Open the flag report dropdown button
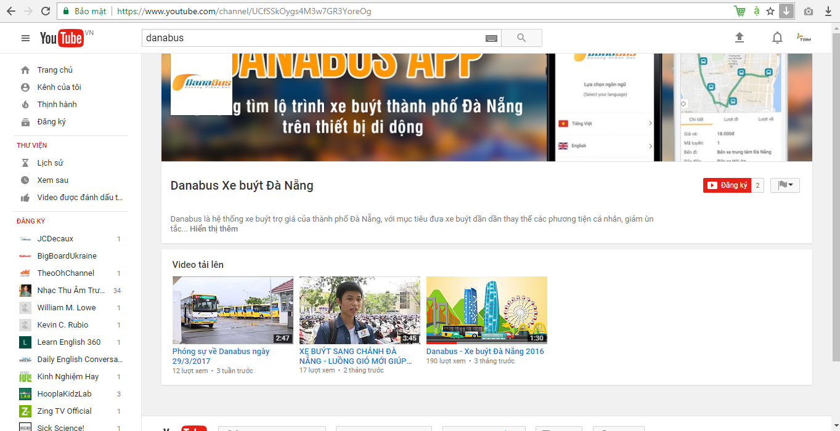Viewport: 840px width, 431px height. (785, 185)
